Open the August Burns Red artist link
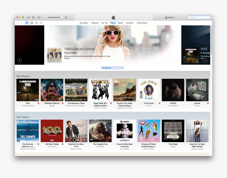 tap(125, 108)
